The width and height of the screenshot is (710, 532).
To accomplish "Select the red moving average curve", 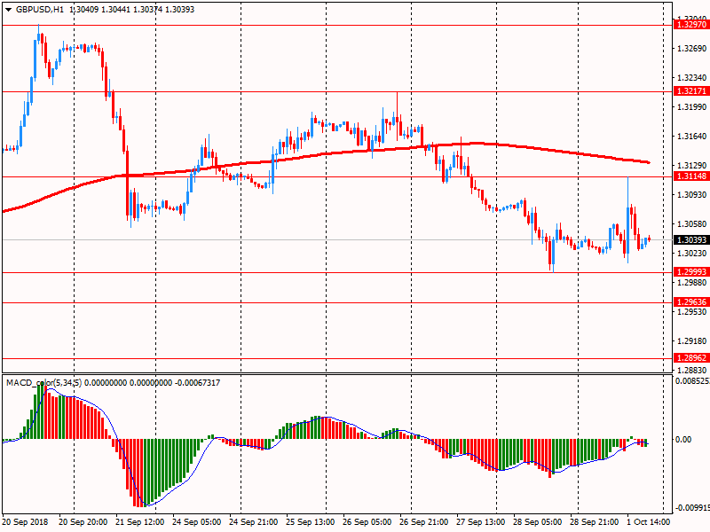I will [x=355, y=150].
